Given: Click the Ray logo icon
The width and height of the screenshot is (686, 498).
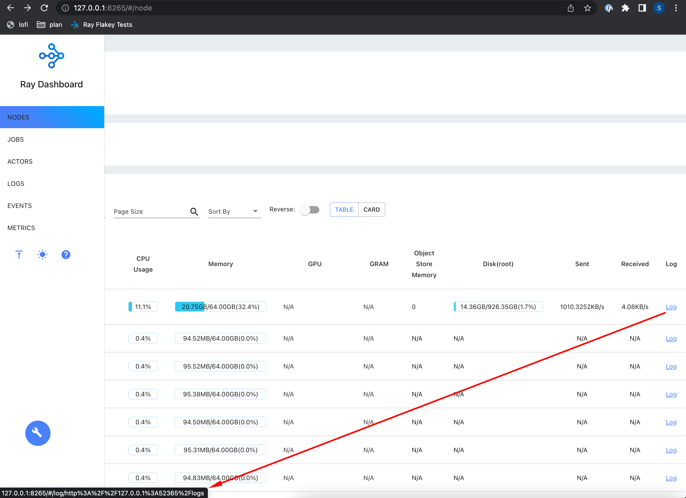Looking at the screenshot, I should click(51, 56).
